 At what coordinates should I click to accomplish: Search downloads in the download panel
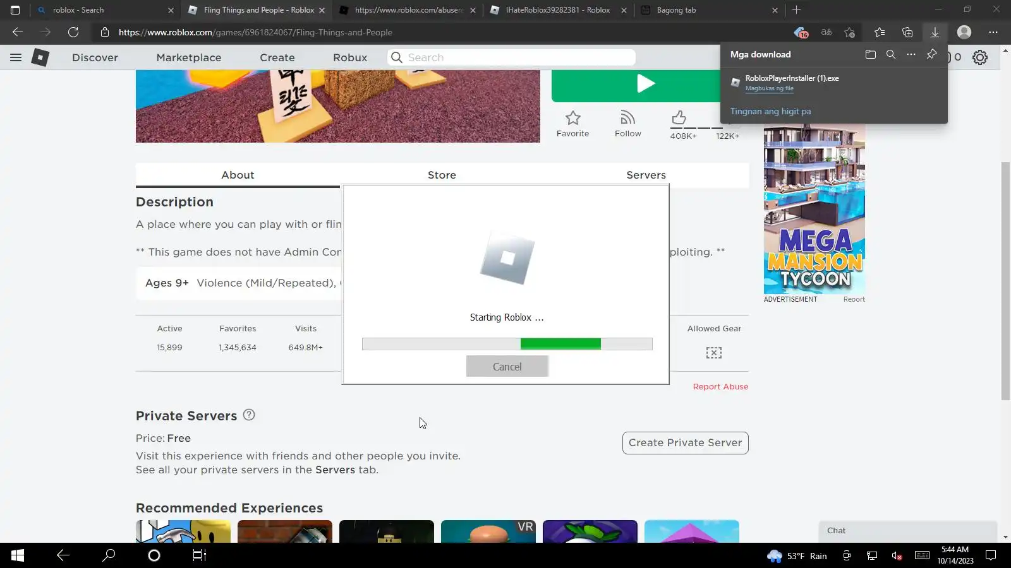point(891,54)
